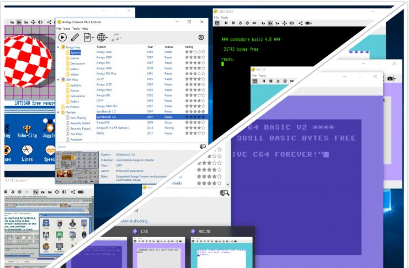Click the Play button in Amiga Forever toolbar

tap(62, 37)
